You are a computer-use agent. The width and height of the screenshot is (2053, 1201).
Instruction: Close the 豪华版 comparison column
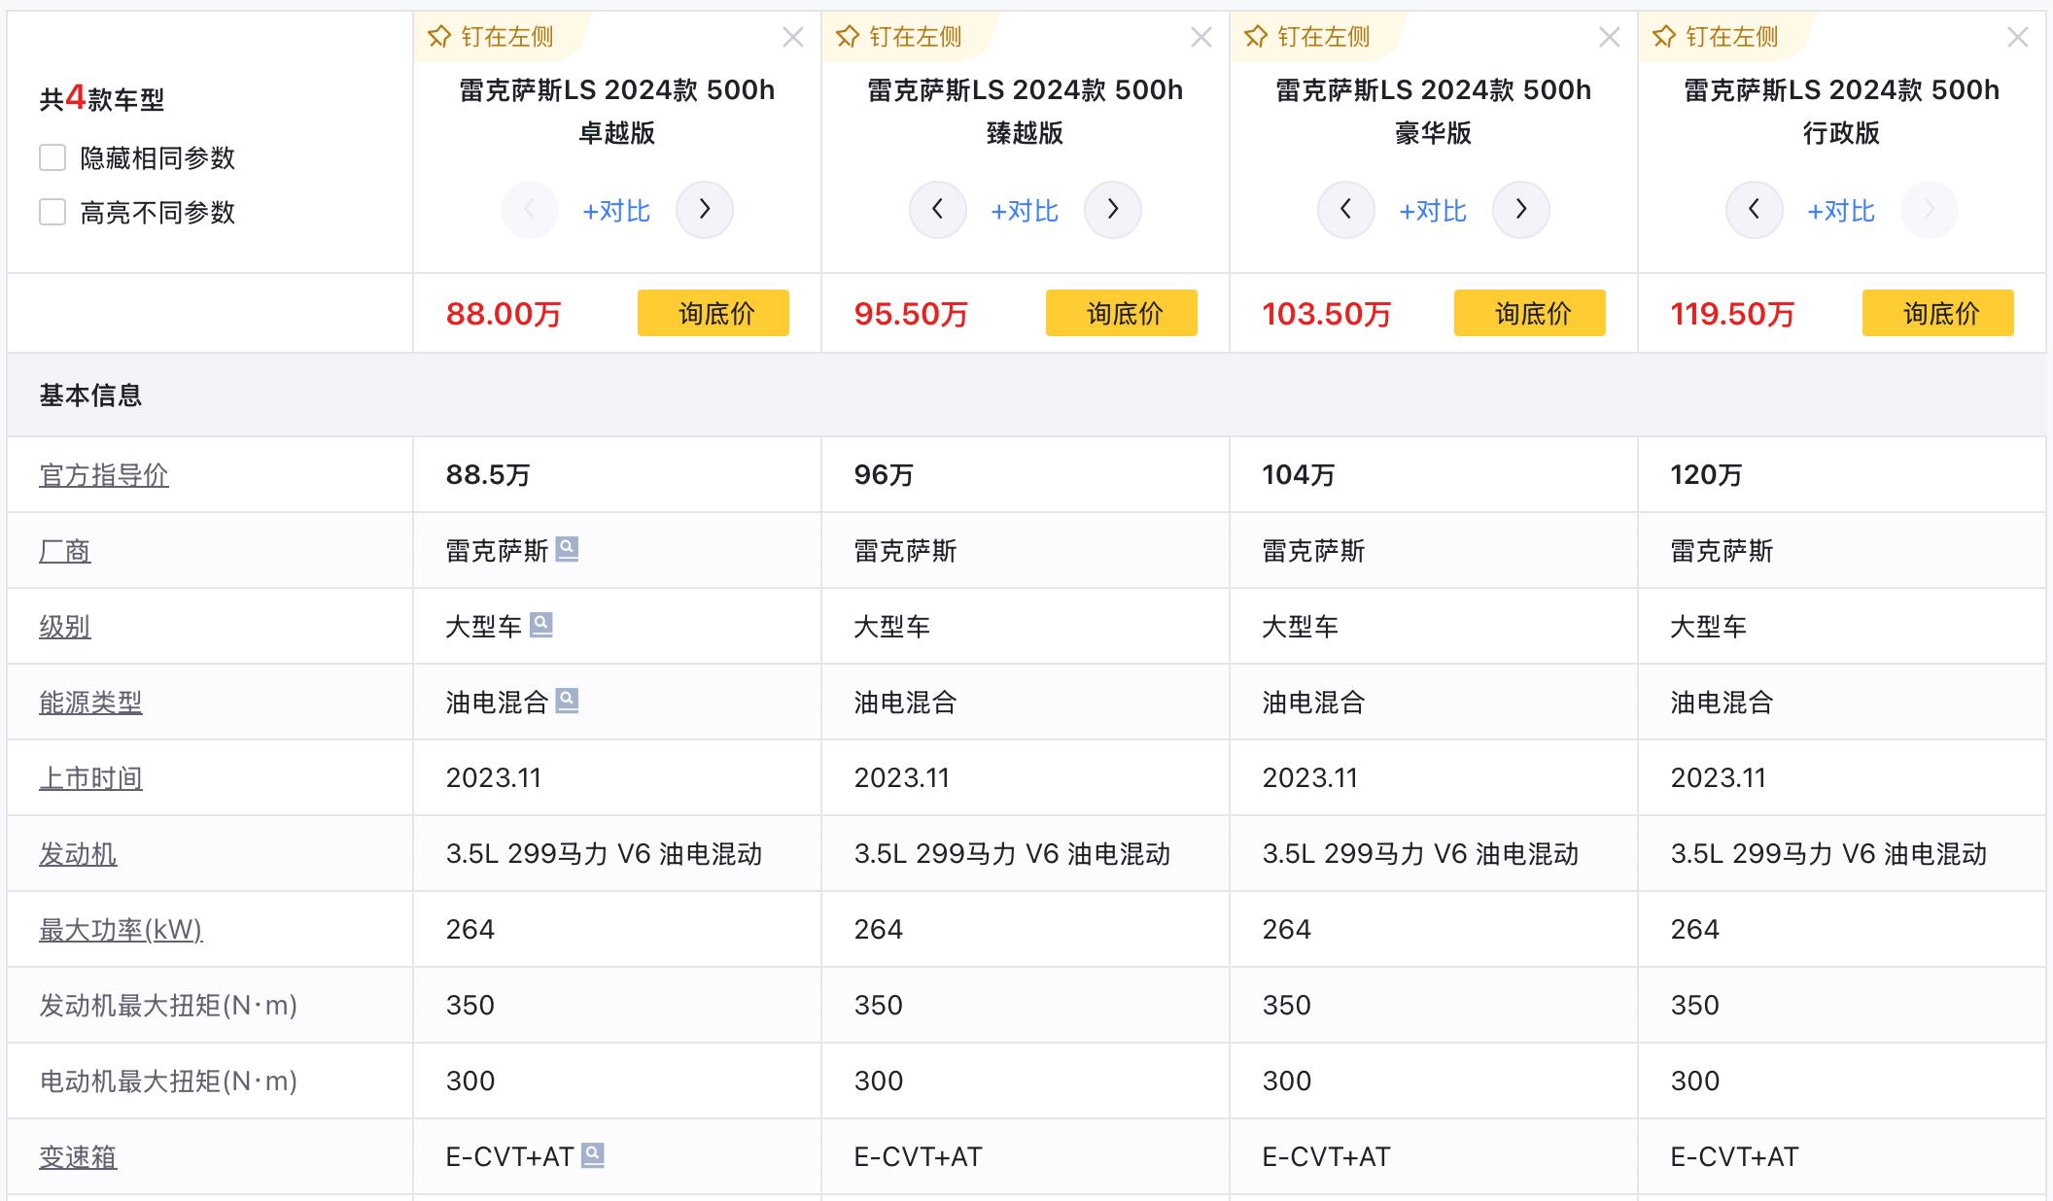coord(1610,38)
